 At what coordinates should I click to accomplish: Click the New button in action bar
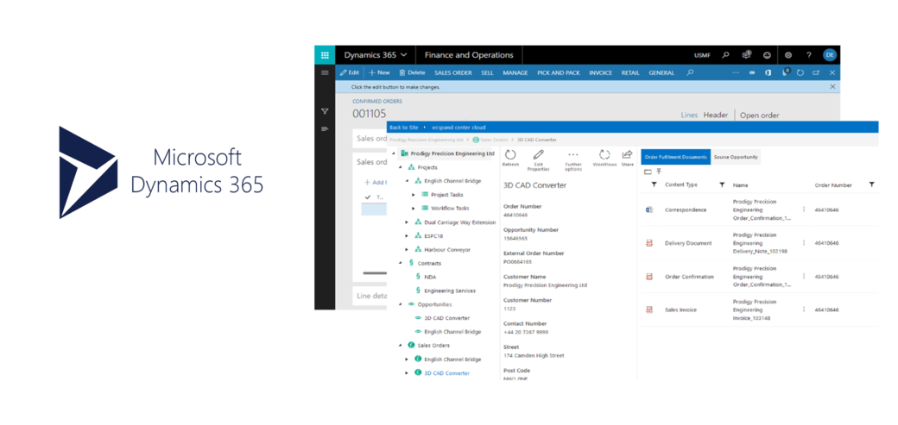click(x=379, y=72)
